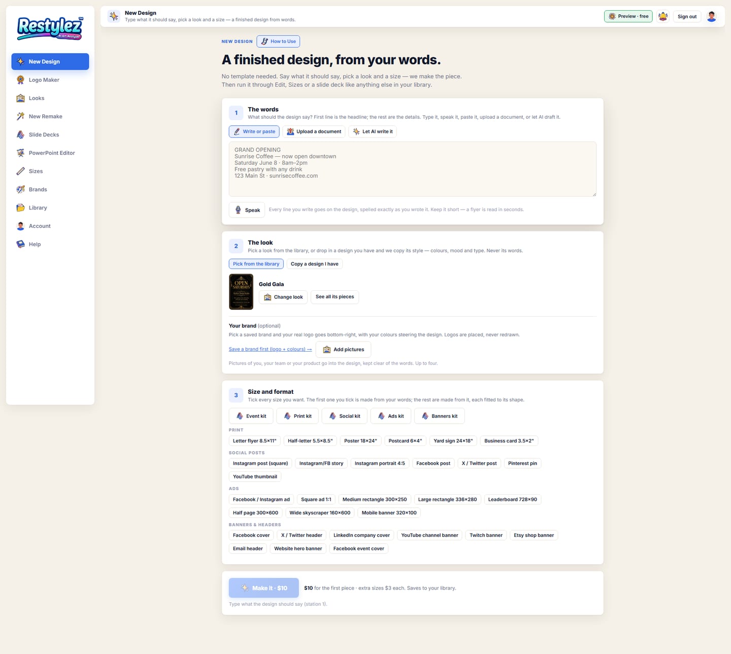Click inside the design words text area
The height and width of the screenshot is (654, 731).
(413, 169)
